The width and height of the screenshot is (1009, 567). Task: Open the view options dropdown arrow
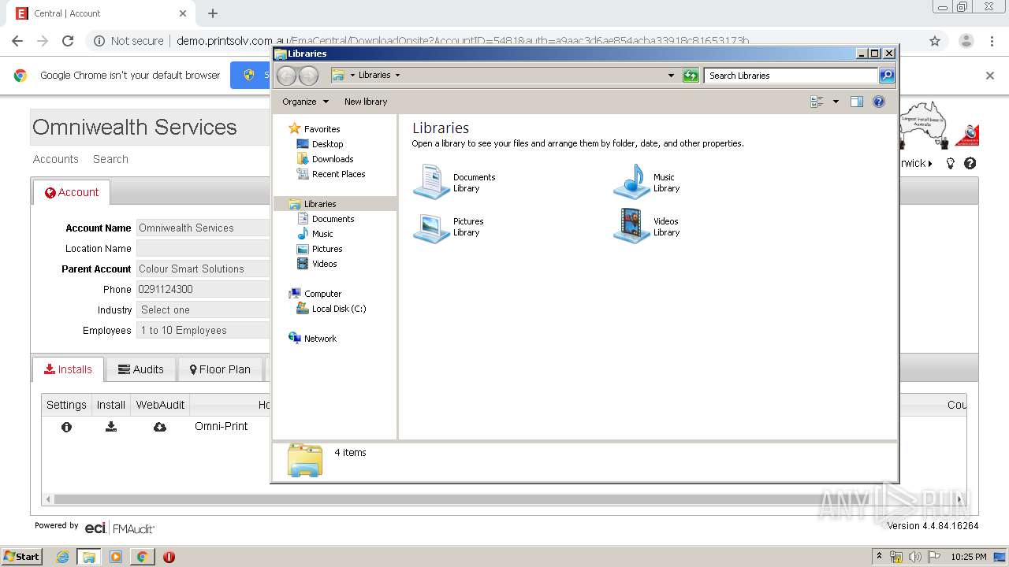(836, 102)
